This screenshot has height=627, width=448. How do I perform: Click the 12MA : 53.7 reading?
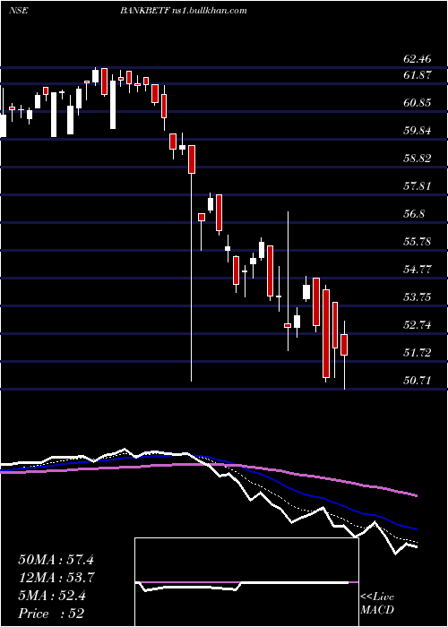click(56, 578)
